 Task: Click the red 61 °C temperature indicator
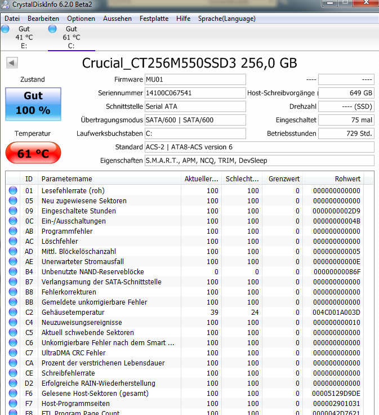pos(33,153)
